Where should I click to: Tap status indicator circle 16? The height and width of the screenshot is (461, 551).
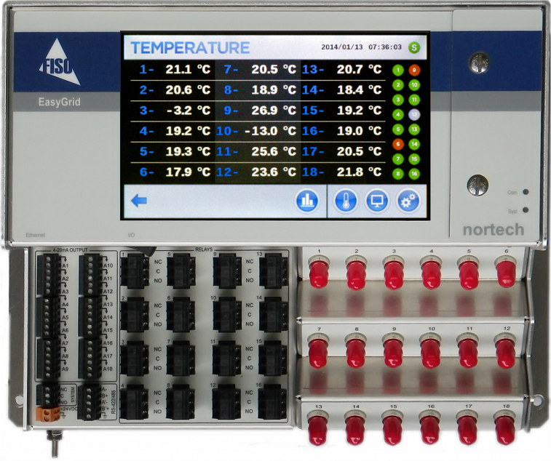point(414,174)
